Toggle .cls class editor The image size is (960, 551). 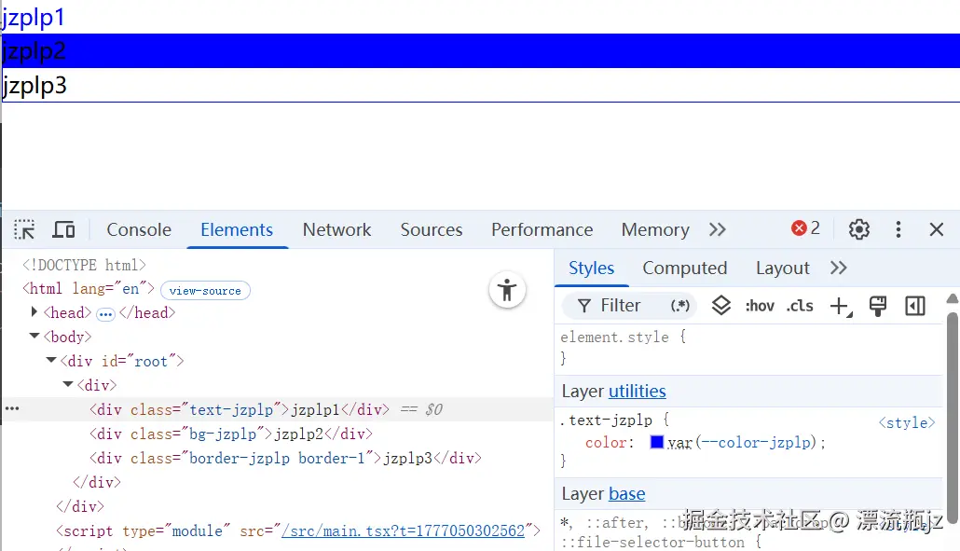pyautogui.click(x=800, y=306)
